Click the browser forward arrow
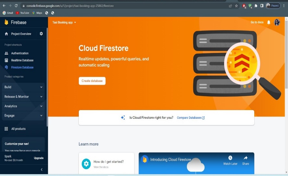Image resolution: width=288 pixels, height=176 pixels. pos(10,6)
